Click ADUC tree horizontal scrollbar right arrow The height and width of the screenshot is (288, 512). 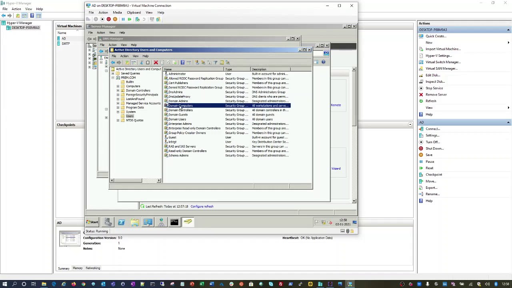click(159, 181)
